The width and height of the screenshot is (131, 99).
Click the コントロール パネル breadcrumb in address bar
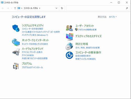click(x=31, y=8)
